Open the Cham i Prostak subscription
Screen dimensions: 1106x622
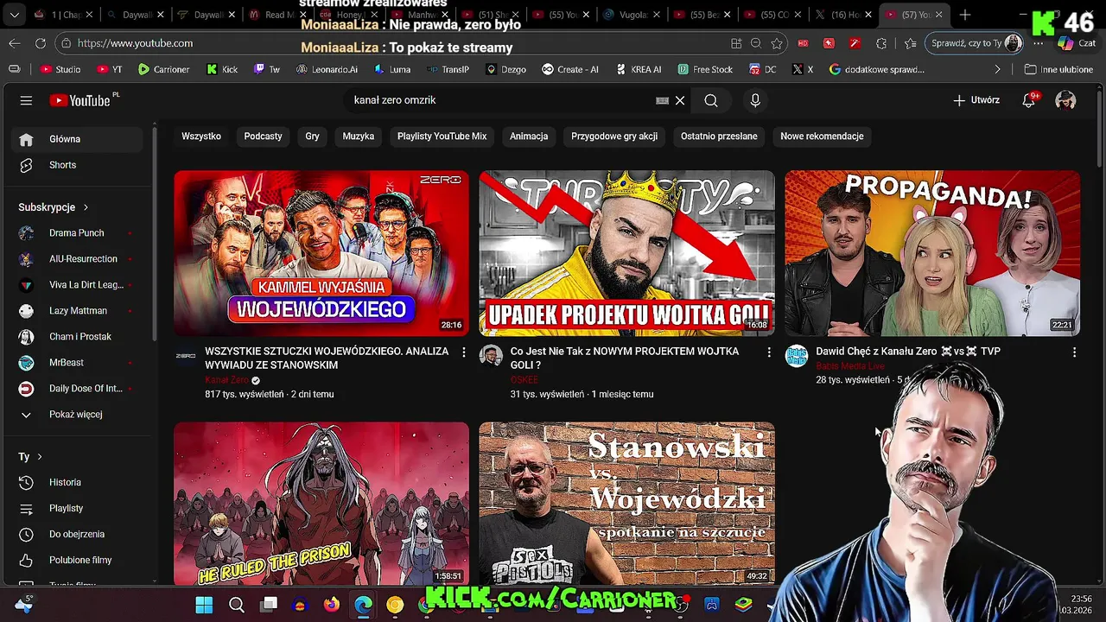pyautogui.click(x=78, y=337)
